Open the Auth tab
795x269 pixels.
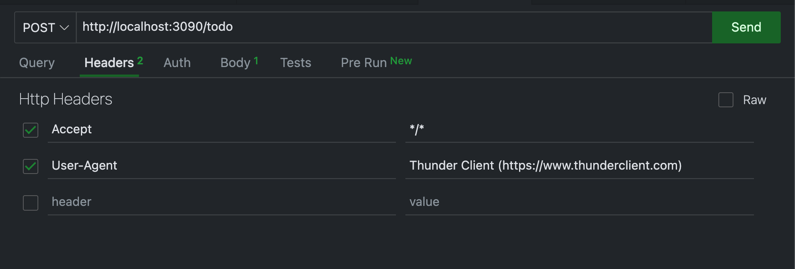click(x=177, y=63)
